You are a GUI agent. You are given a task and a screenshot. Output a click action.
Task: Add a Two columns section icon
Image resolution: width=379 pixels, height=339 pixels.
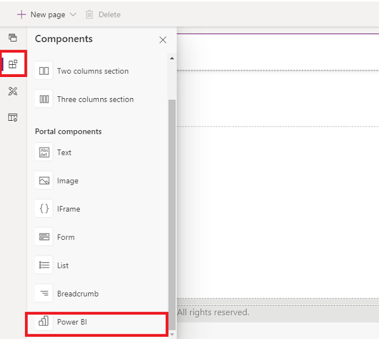(44, 71)
